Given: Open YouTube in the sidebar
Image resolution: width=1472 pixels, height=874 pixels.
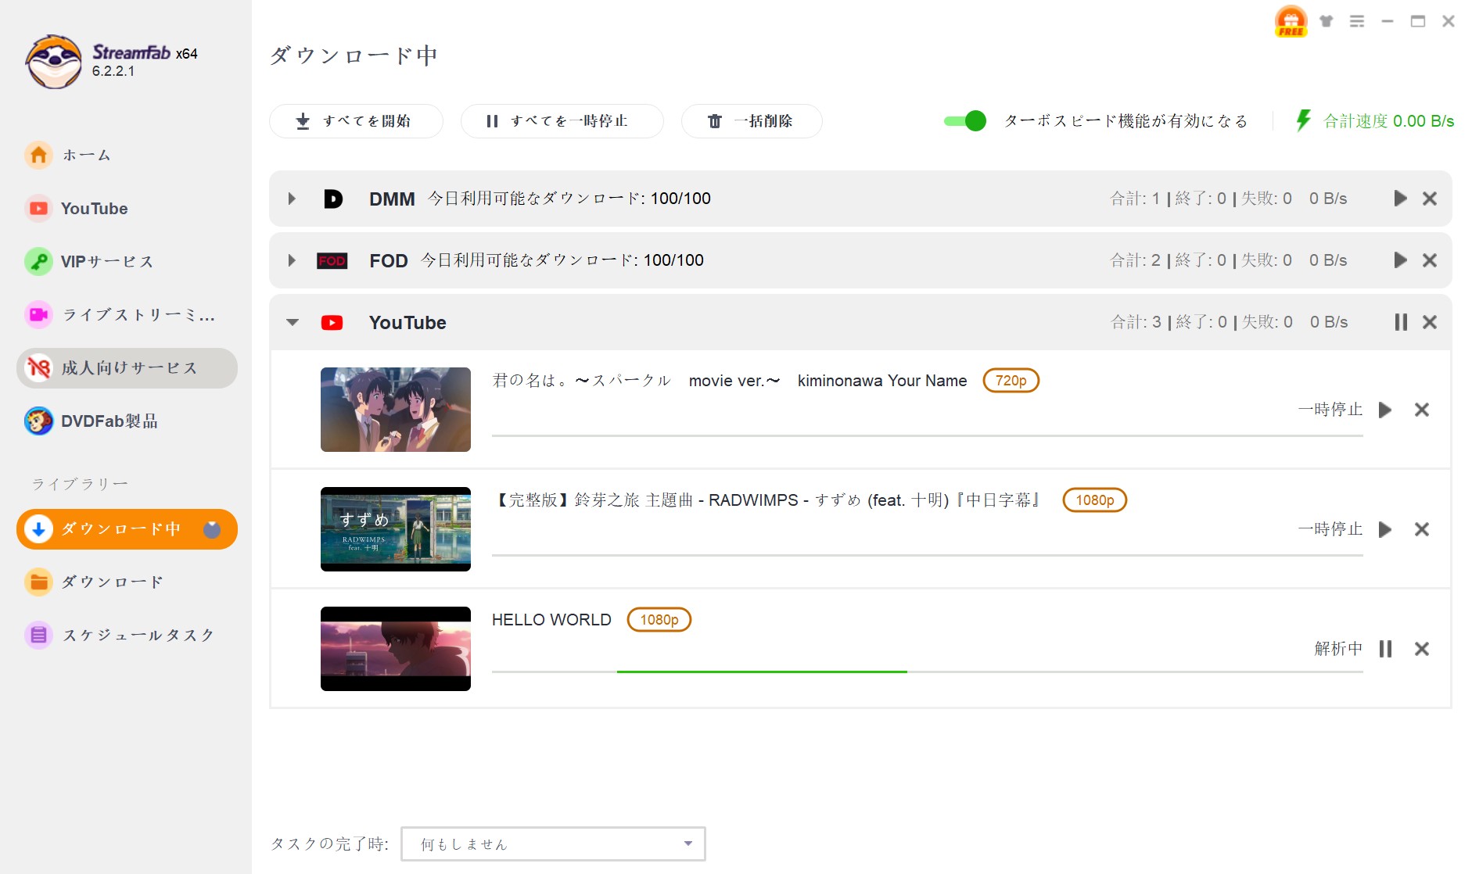Looking at the screenshot, I should click(x=127, y=208).
